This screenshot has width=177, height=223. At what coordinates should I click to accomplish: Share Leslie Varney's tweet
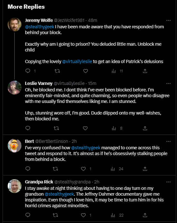click(145, 128)
